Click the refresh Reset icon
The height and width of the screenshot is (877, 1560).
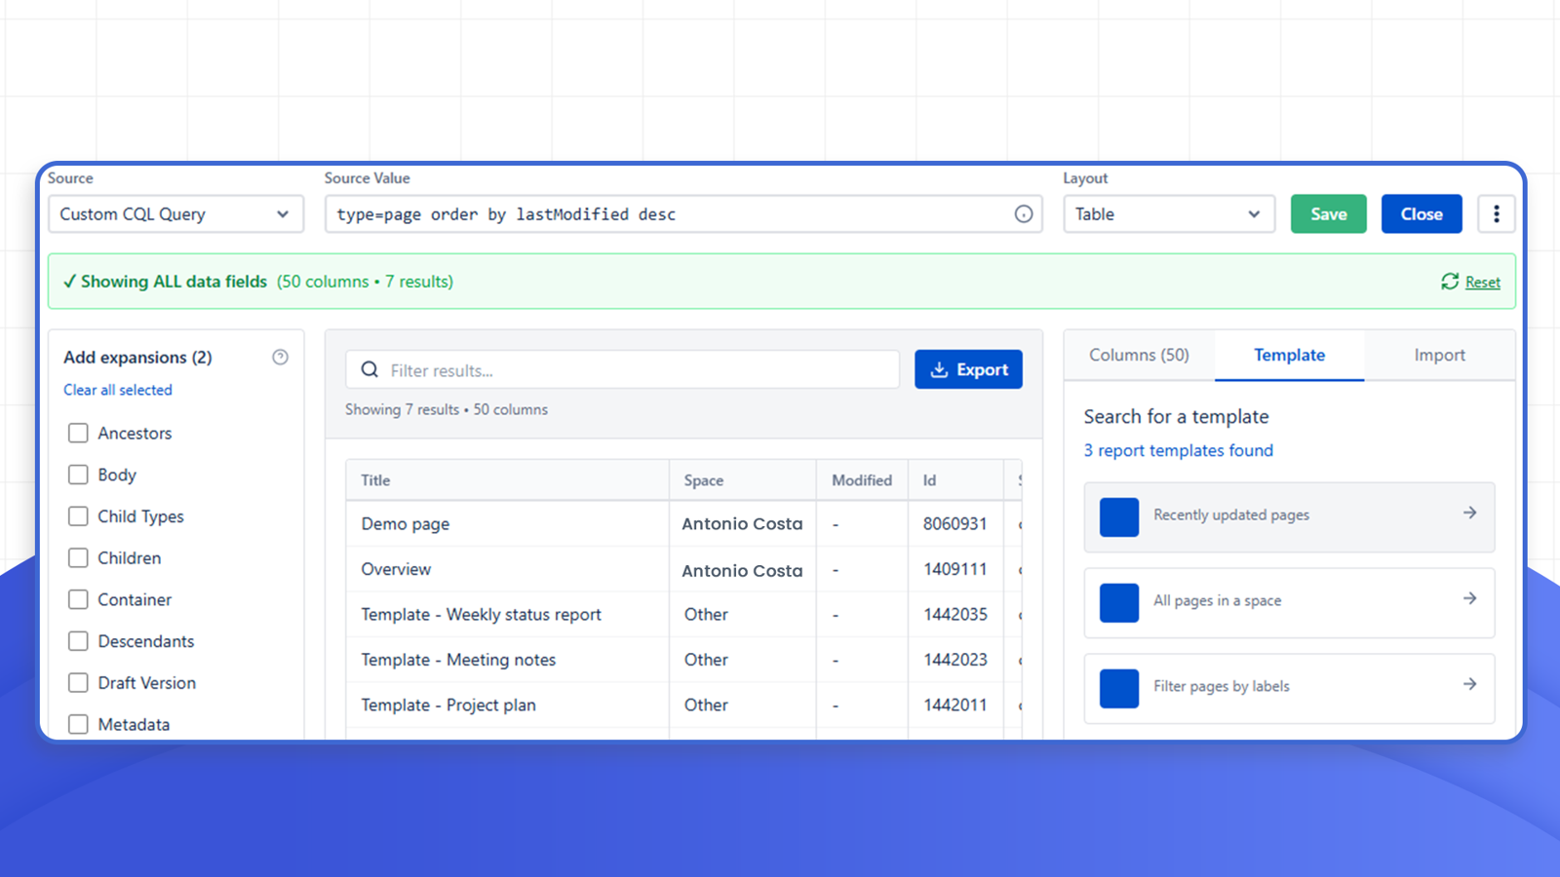pyautogui.click(x=1450, y=281)
